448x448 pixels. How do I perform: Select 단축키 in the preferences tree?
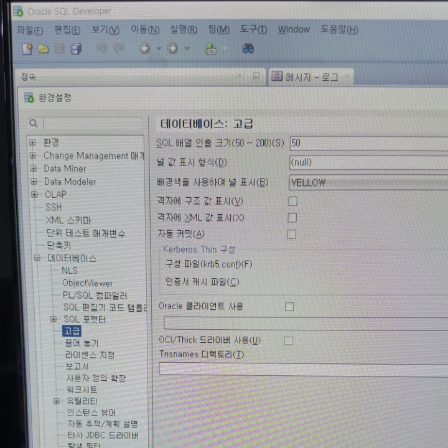[x=59, y=245]
